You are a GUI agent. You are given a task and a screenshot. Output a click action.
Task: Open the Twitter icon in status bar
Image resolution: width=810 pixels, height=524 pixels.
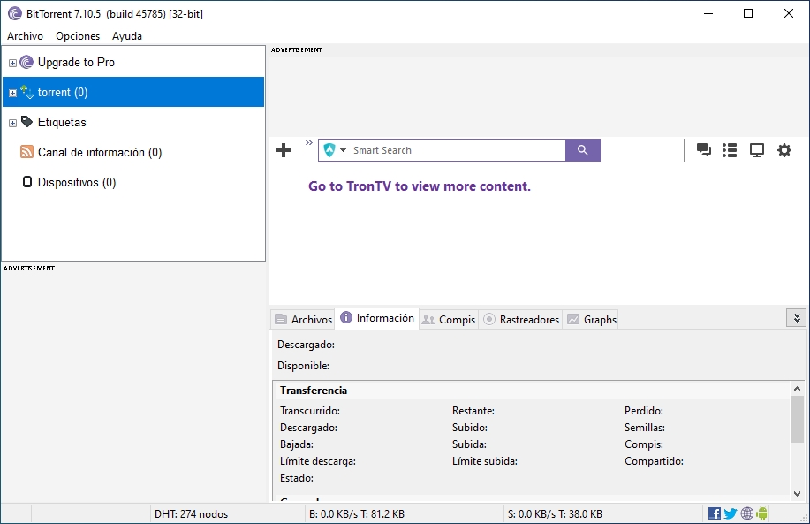click(731, 513)
